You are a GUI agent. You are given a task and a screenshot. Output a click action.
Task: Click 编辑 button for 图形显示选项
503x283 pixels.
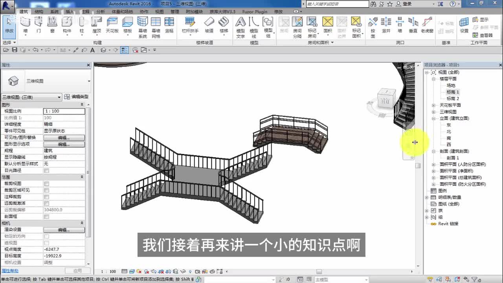(64, 144)
